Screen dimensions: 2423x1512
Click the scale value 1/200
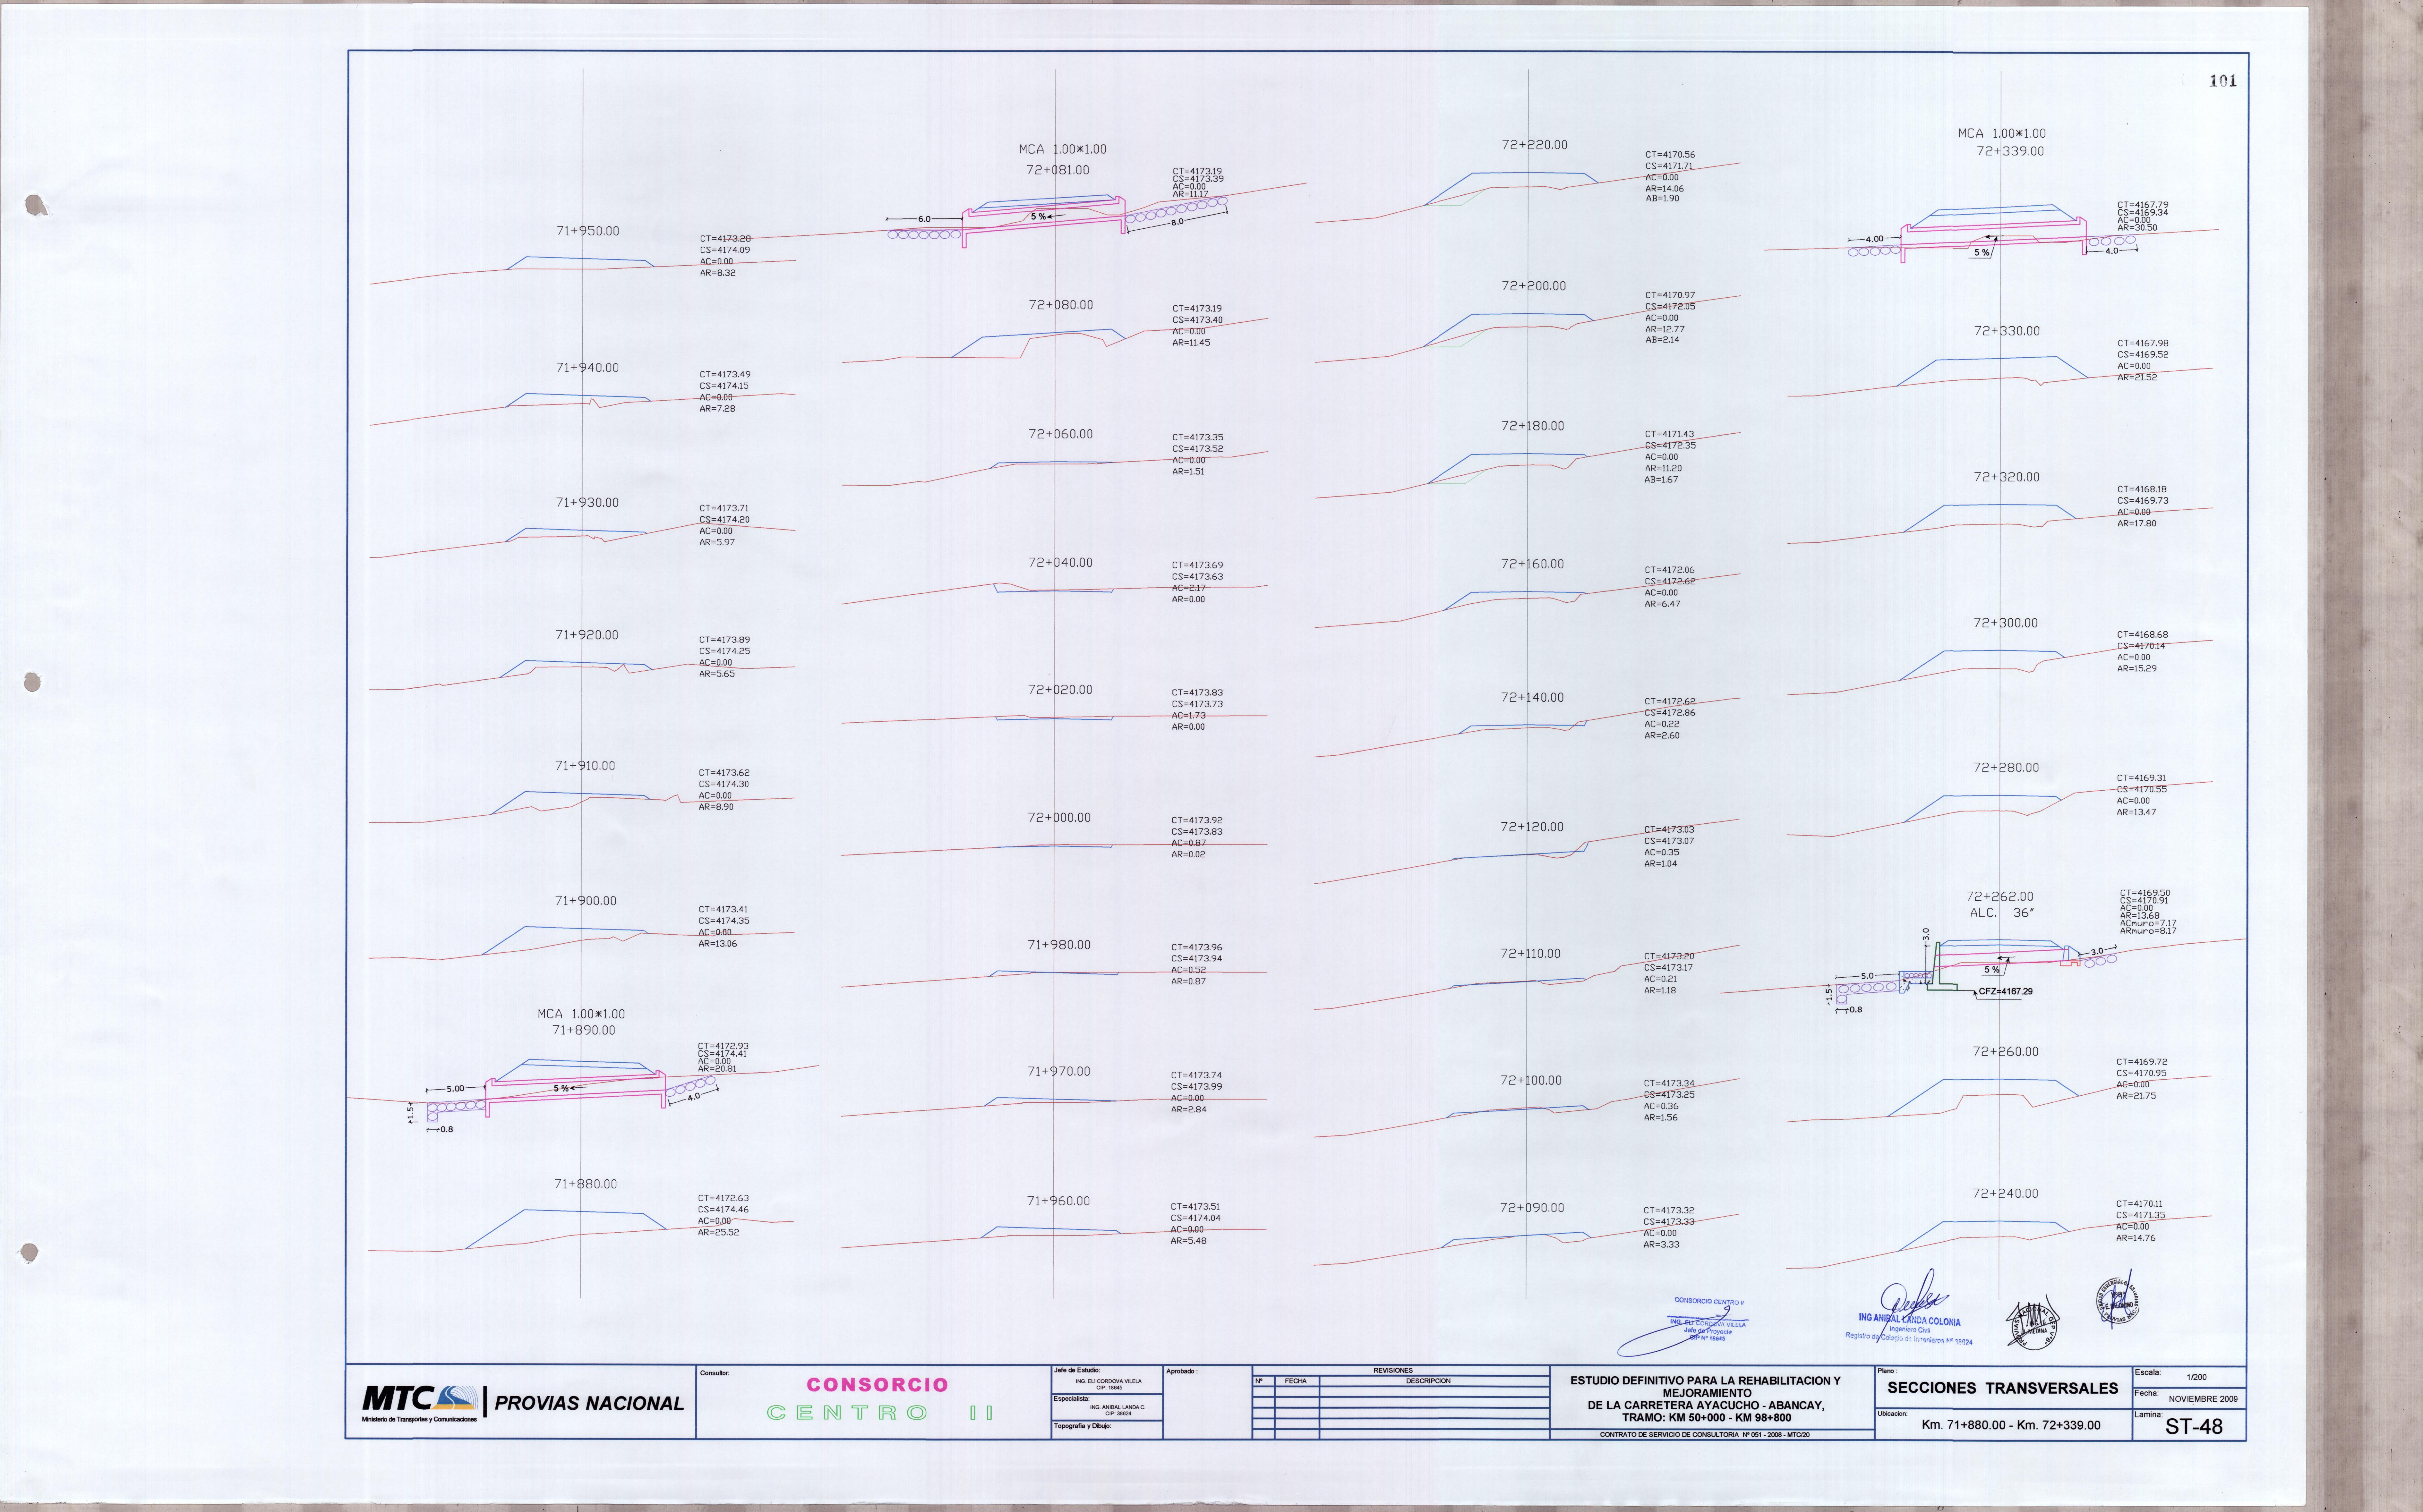2197,1377
